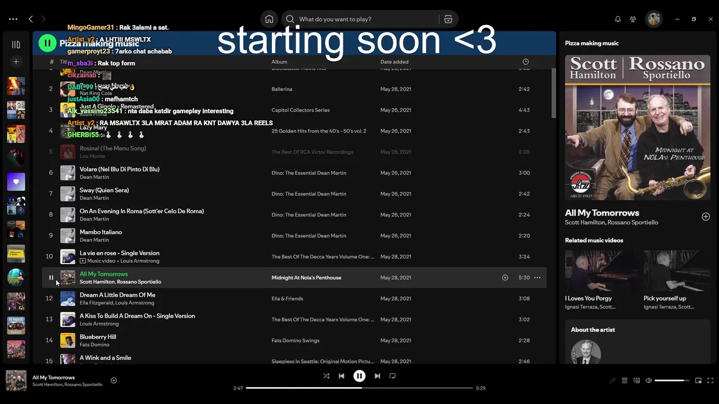Open Fats Domino Swings album link
The width and height of the screenshot is (719, 404).
click(x=295, y=341)
